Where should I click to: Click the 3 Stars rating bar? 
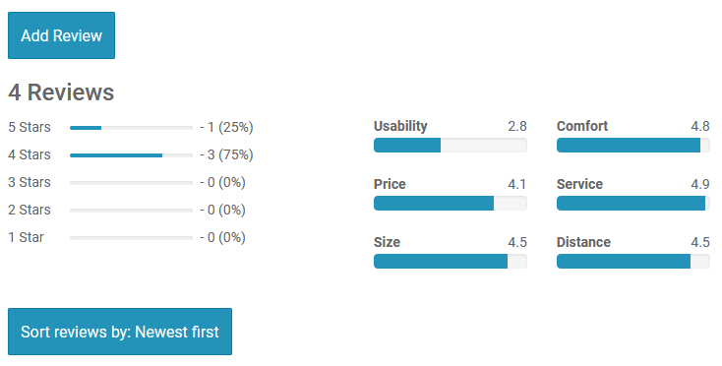point(131,183)
